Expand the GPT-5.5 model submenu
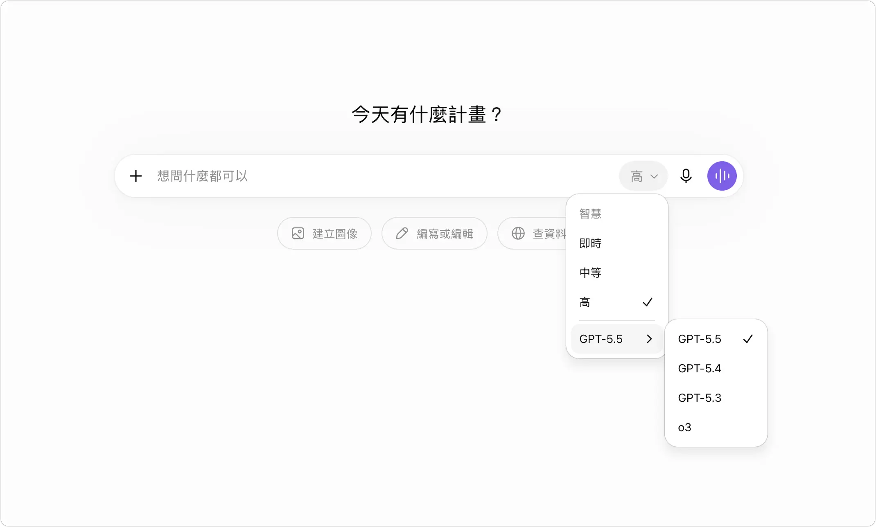Image resolution: width=876 pixels, height=527 pixels. (616, 339)
